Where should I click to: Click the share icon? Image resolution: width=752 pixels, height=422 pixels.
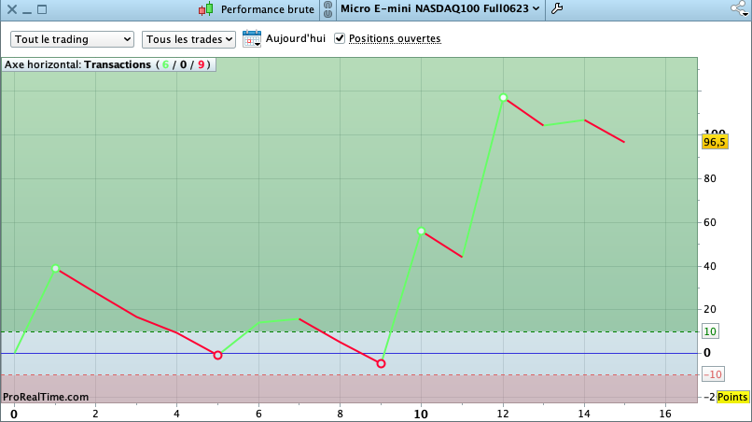click(x=739, y=8)
